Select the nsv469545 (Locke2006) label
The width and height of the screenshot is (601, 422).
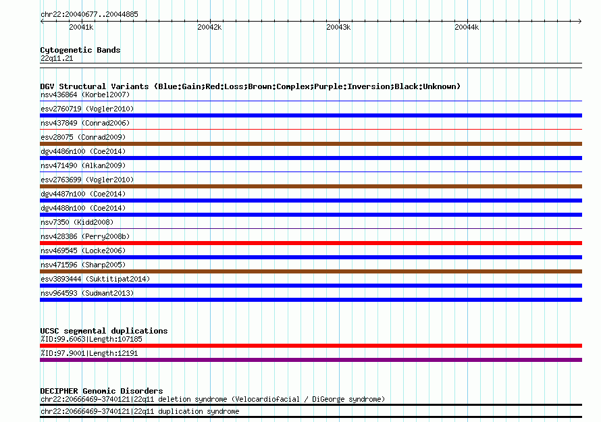pyautogui.click(x=83, y=250)
